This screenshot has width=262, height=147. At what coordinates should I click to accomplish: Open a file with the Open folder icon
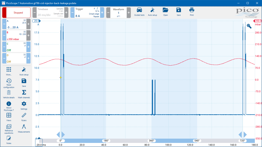166,12
